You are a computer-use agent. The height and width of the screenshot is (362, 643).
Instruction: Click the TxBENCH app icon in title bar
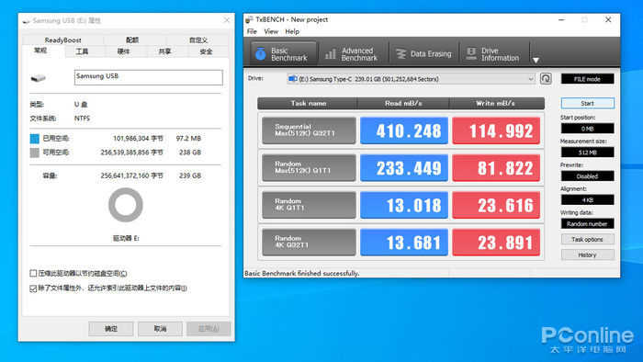(x=249, y=19)
